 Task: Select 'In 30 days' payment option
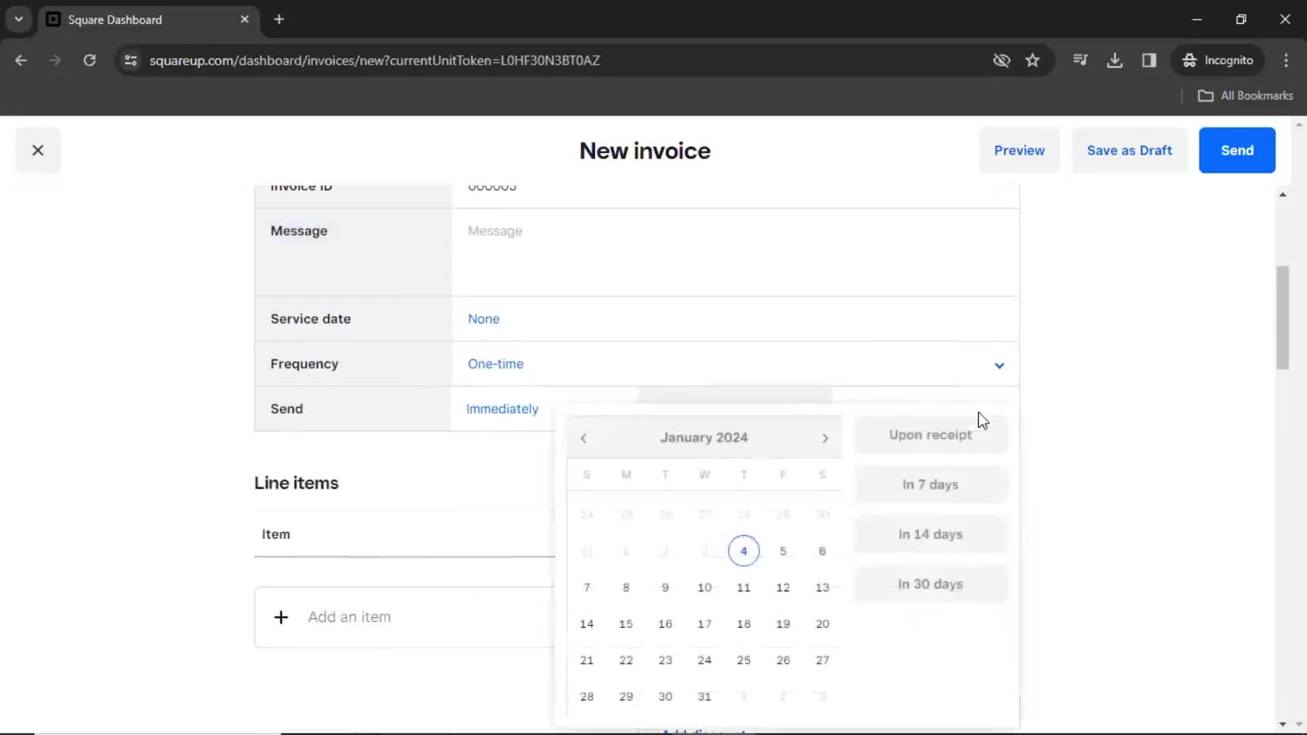[930, 583]
